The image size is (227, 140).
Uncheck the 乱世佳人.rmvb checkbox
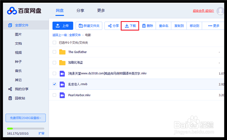54,84
